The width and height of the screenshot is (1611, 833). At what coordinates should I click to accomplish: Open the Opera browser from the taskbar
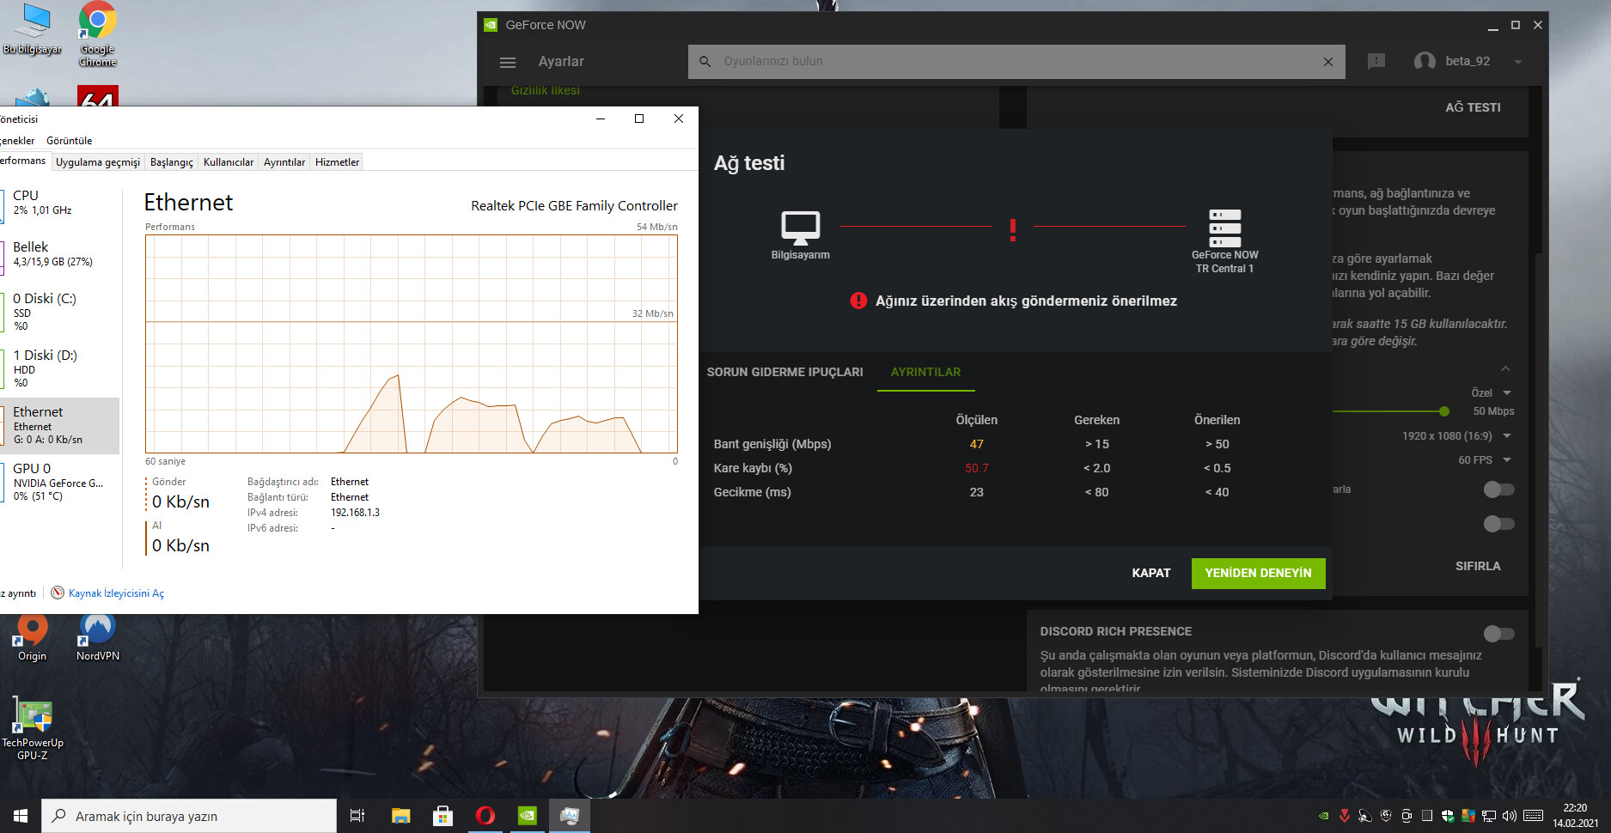tap(485, 816)
